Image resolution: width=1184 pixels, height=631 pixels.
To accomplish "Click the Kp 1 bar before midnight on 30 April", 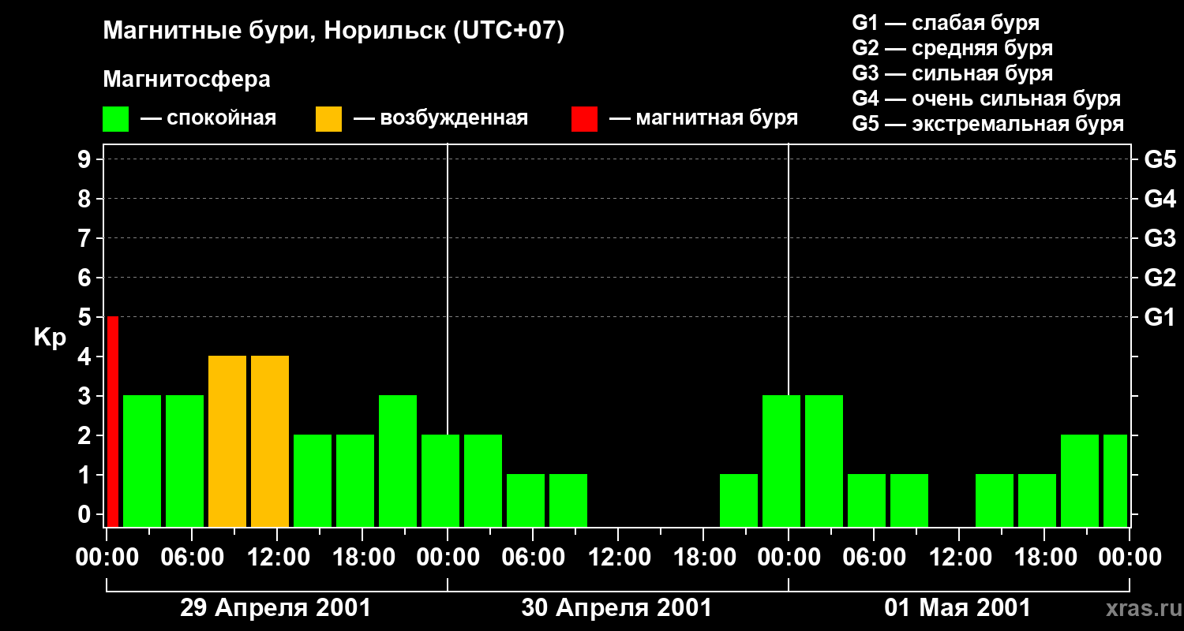I will tap(739, 500).
